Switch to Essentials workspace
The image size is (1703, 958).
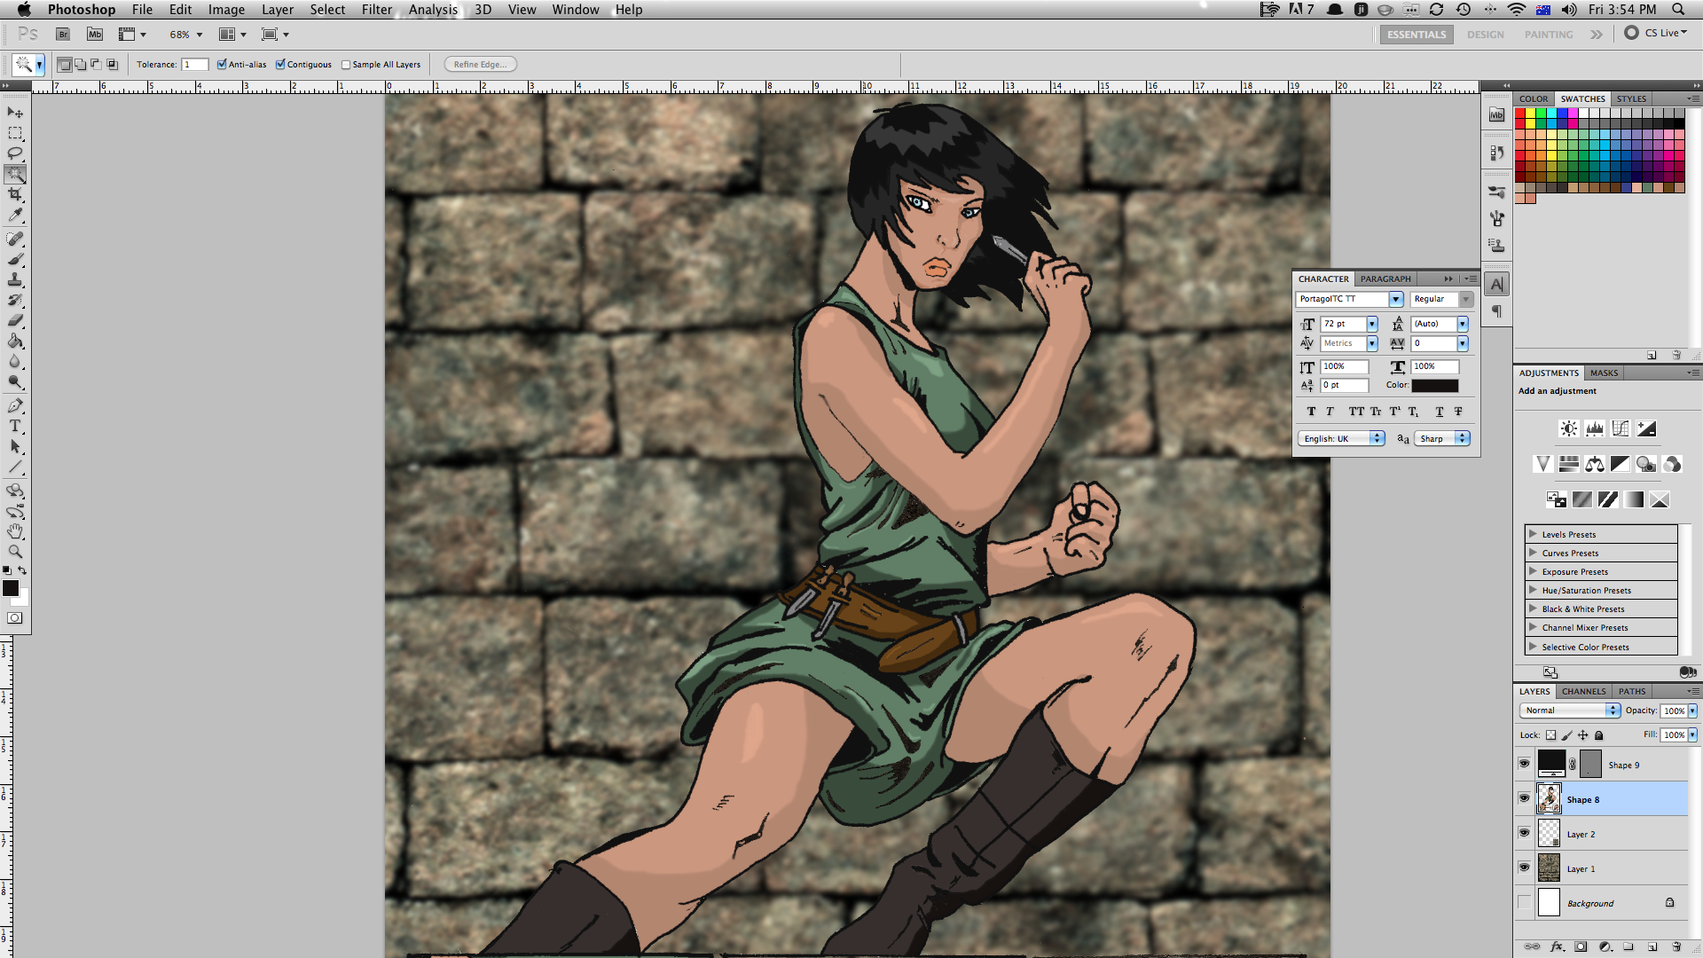tap(1417, 35)
